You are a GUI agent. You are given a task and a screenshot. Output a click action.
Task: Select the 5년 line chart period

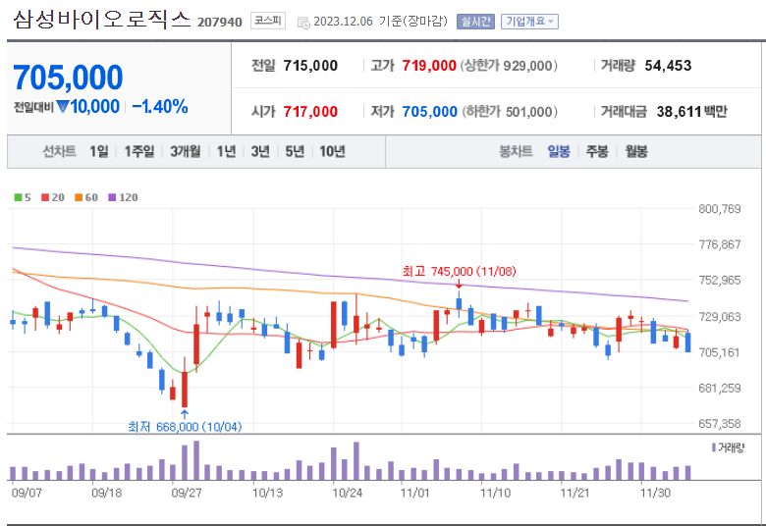tap(295, 151)
